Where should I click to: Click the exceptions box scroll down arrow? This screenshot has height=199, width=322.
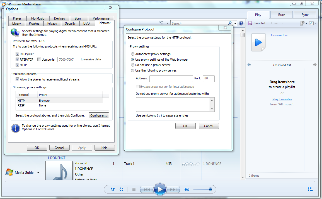click(x=212, y=109)
